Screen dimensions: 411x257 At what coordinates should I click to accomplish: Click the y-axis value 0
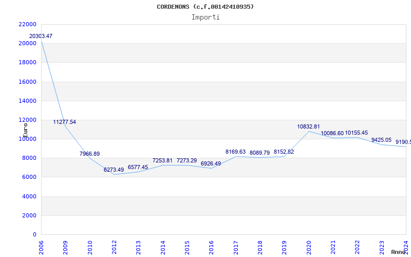[34, 234]
